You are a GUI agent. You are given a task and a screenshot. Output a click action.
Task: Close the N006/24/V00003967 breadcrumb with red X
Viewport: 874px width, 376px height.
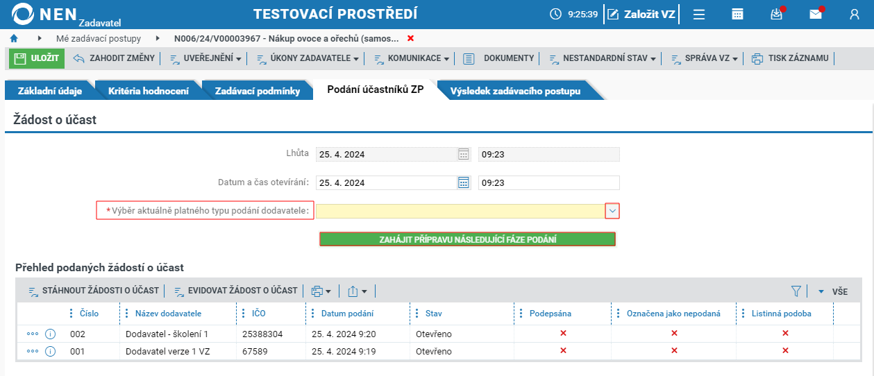(x=410, y=38)
